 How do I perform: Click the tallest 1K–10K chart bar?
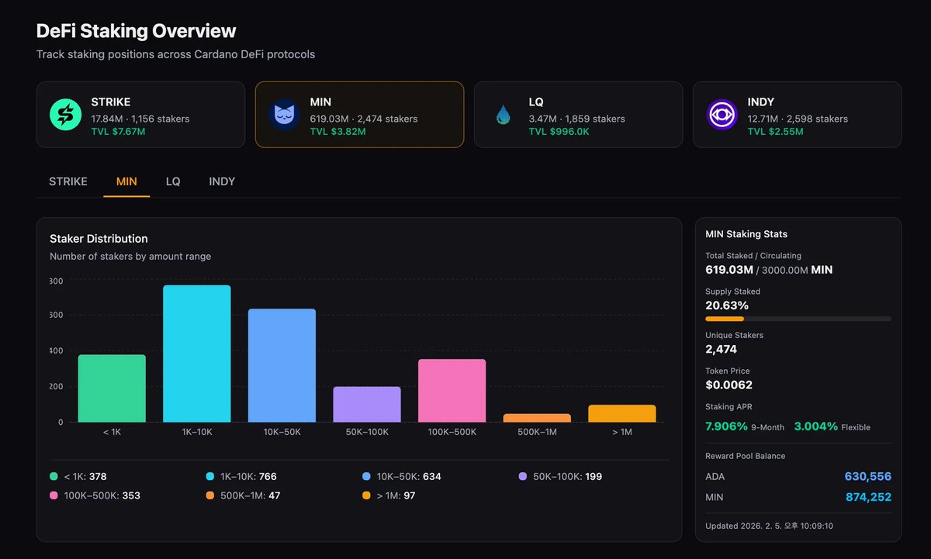point(196,353)
